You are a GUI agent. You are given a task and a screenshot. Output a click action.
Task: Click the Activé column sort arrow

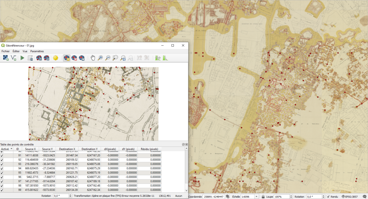[x=11, y=149]
